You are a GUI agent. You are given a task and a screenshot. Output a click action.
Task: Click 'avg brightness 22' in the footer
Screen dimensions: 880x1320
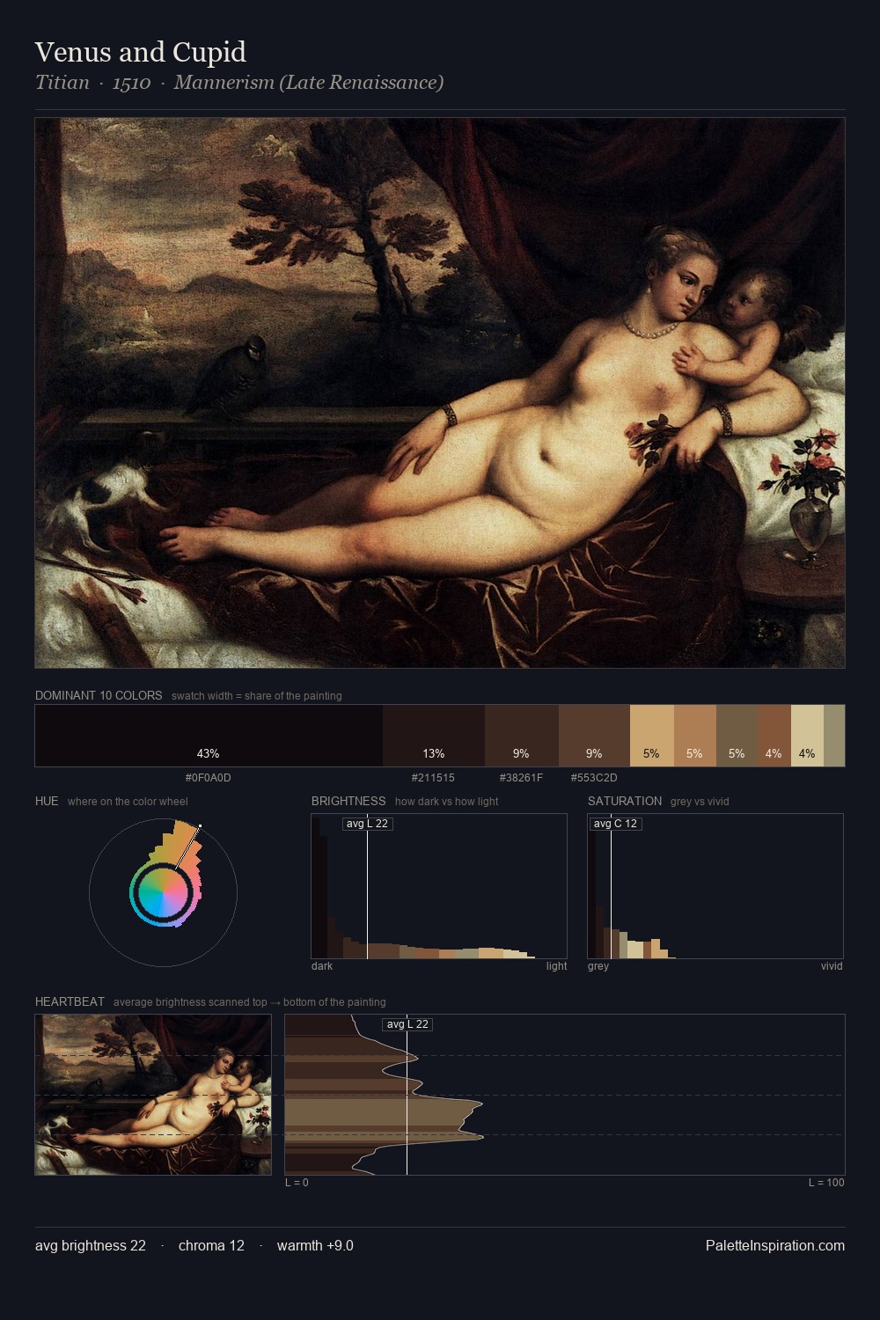91,1246
